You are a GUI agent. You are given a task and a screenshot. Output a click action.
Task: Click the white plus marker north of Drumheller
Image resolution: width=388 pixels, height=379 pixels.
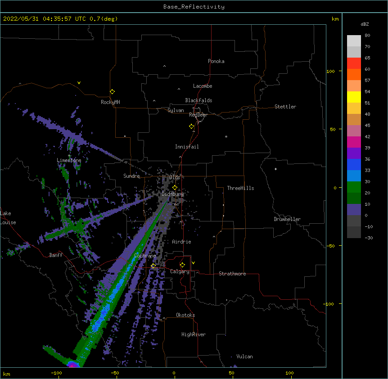275,169
